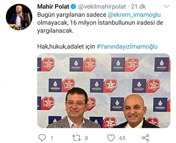Like the tweet with the heart icon

coord(111,138)
